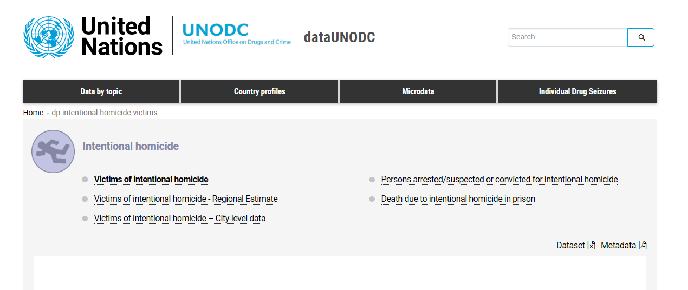Click the United Nations emblem logo
Image resolution: width=688 pixels, height=290 pixels.
pos(48,37)
